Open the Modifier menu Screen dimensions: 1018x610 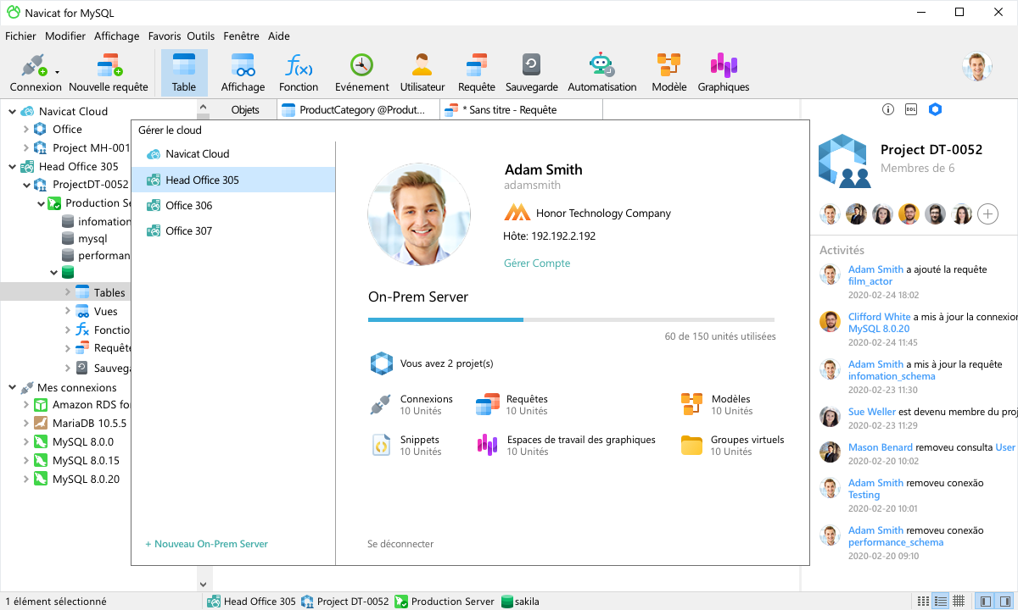click(65, 36)
